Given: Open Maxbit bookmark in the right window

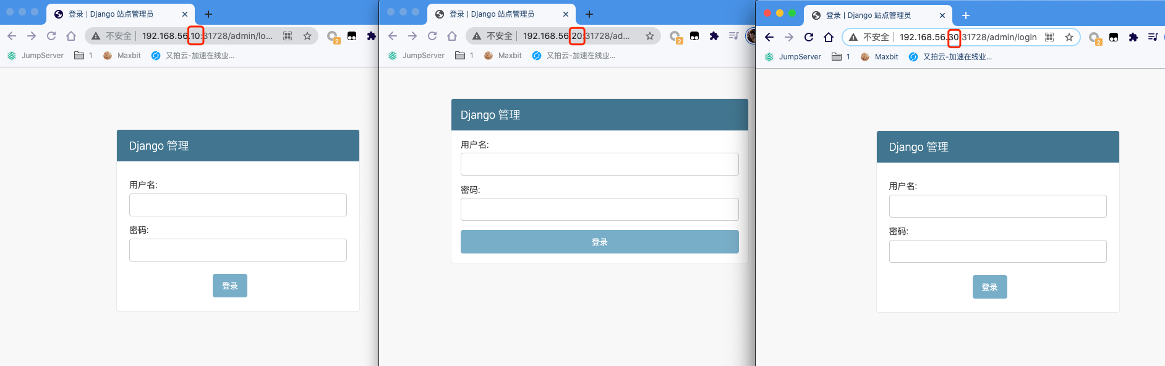Looking at the screenshot, I should (879, 57).
